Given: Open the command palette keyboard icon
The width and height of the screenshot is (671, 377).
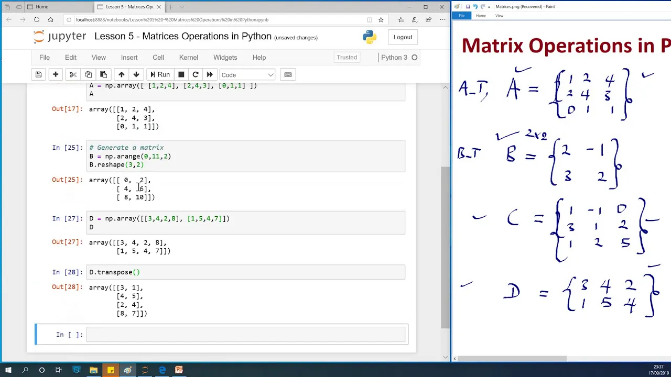Looking at the screenshot, I should click(x=288, y=74).
